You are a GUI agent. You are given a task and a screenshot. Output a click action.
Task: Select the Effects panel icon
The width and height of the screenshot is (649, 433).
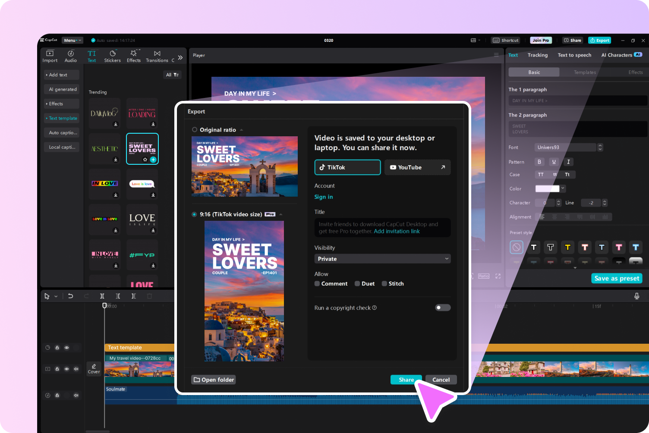point(133,55)
